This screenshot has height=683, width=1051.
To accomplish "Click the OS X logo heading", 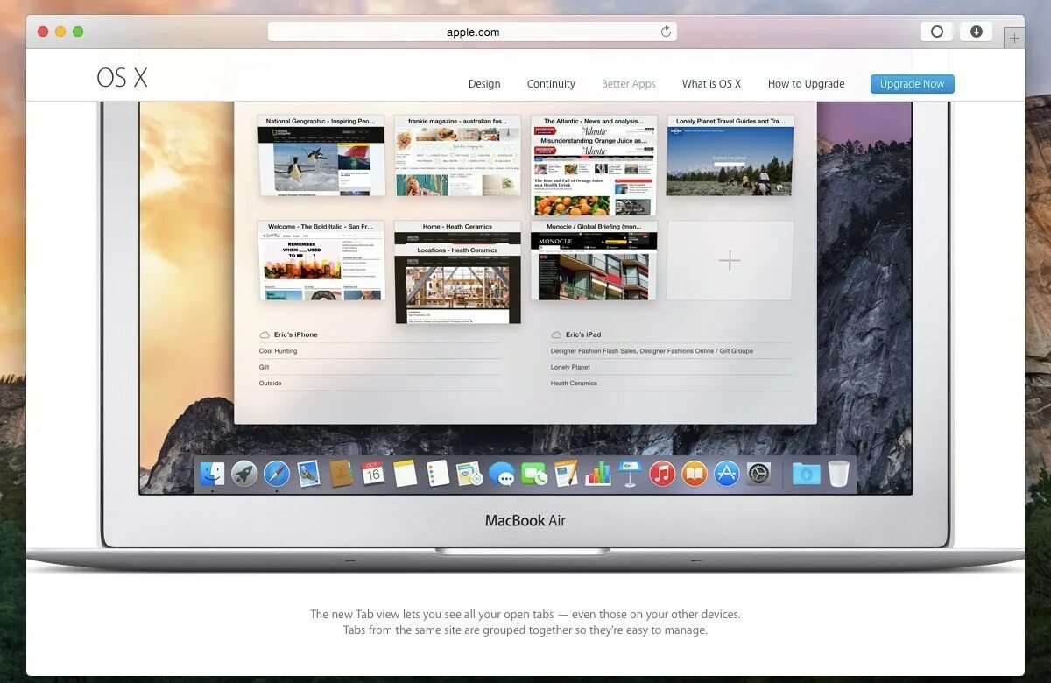I will click(x=123, y=78).
